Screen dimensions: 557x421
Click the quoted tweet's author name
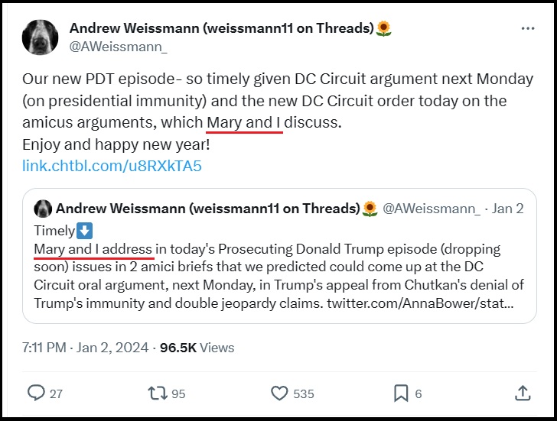tap(208, 209)
